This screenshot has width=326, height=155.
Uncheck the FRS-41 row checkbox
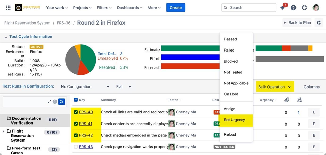pyautogui.click(x=76, y=124)
